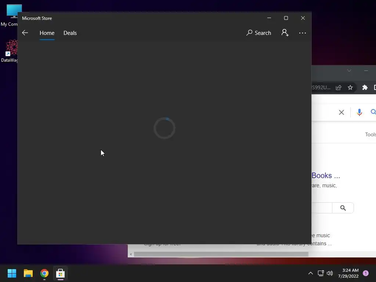
Task: Click the Chrome address bar URL text
Action: 321,87
